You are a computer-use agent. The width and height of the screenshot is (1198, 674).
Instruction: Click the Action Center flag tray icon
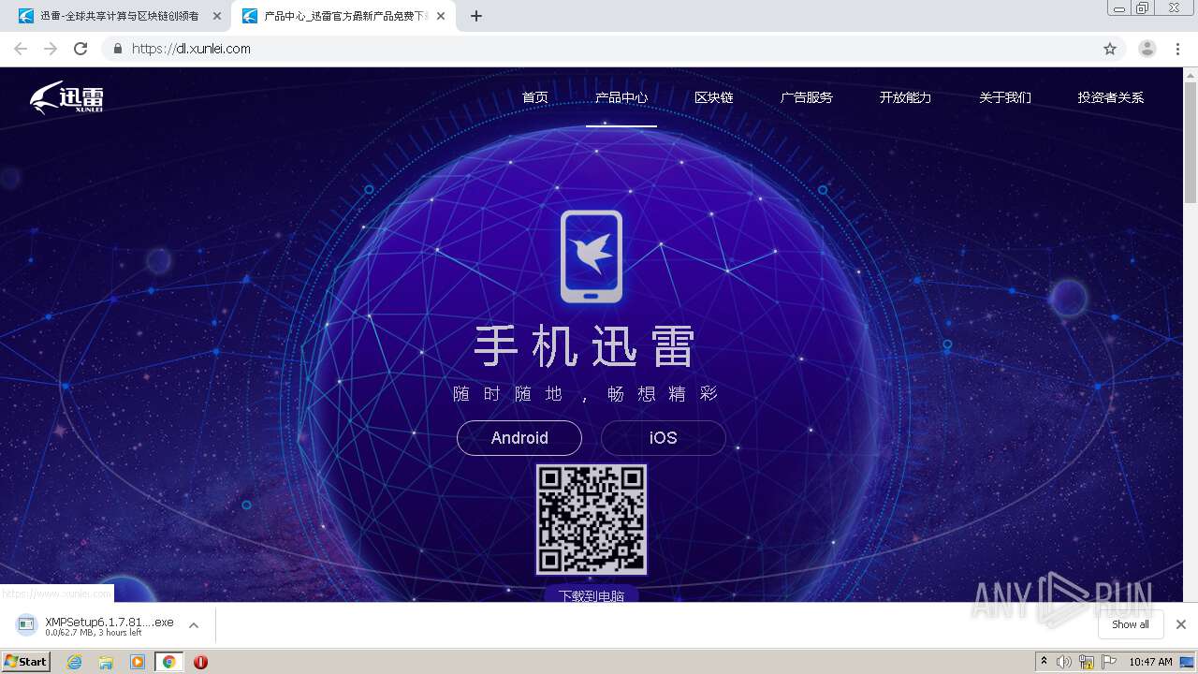point(1109,662)
